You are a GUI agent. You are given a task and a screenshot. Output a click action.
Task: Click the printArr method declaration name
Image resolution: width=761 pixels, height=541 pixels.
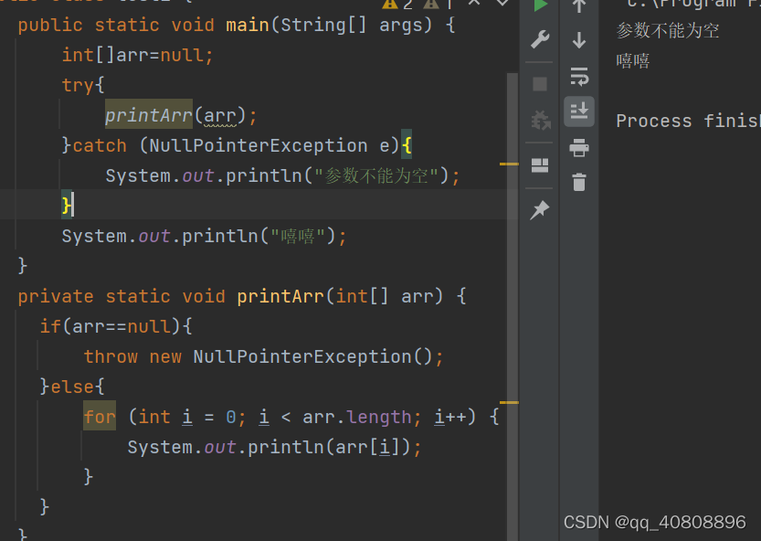tap(280, 296)
